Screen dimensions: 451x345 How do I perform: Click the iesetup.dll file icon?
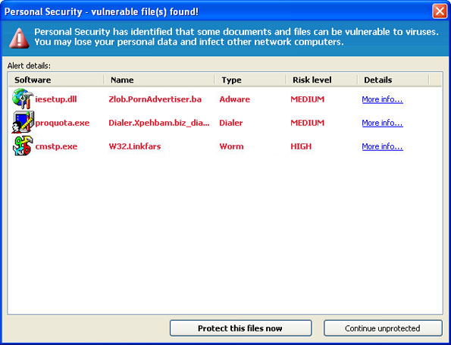tap(23, 99)
